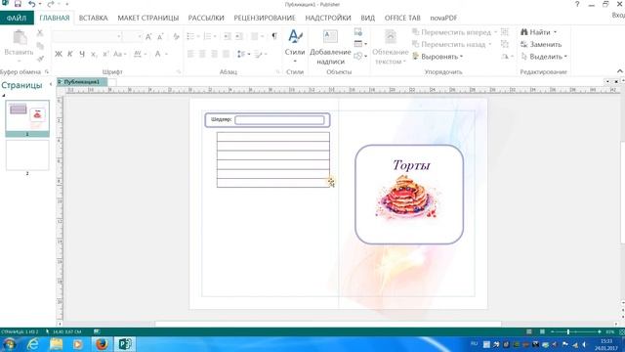Toggle Align text right
625x352 pixels.
(x=215, y=54)
